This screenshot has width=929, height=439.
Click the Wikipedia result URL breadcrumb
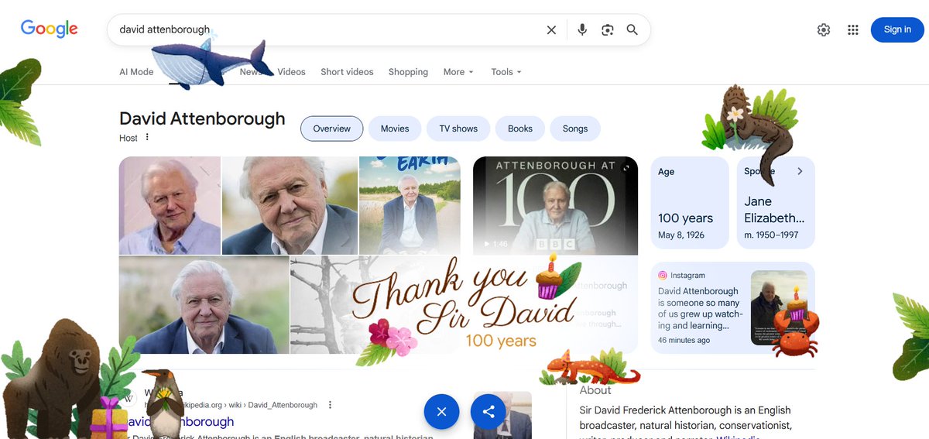click(x=231, y=405)
